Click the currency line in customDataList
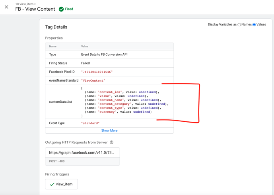 click(x=118, y=112)
